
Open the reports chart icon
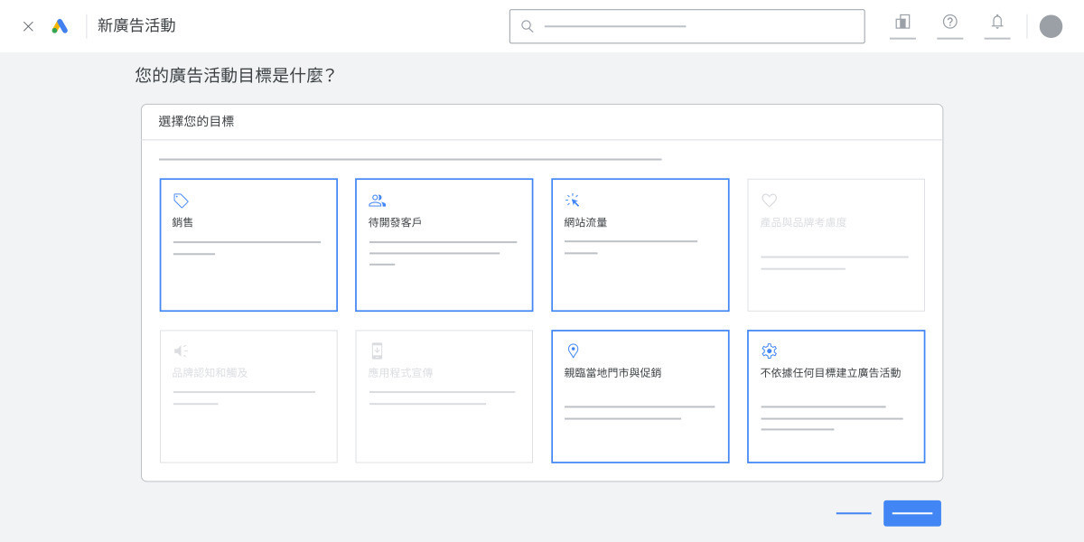click(902, 23)
